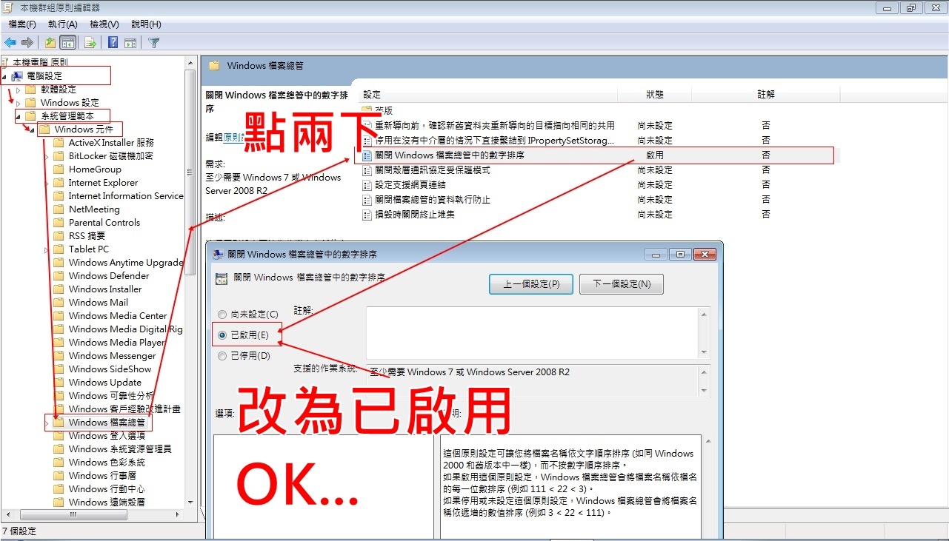Screen dimensions: 949x541
Task: Select the Parental Controls tree item
Action: click(x=104, y=222)
